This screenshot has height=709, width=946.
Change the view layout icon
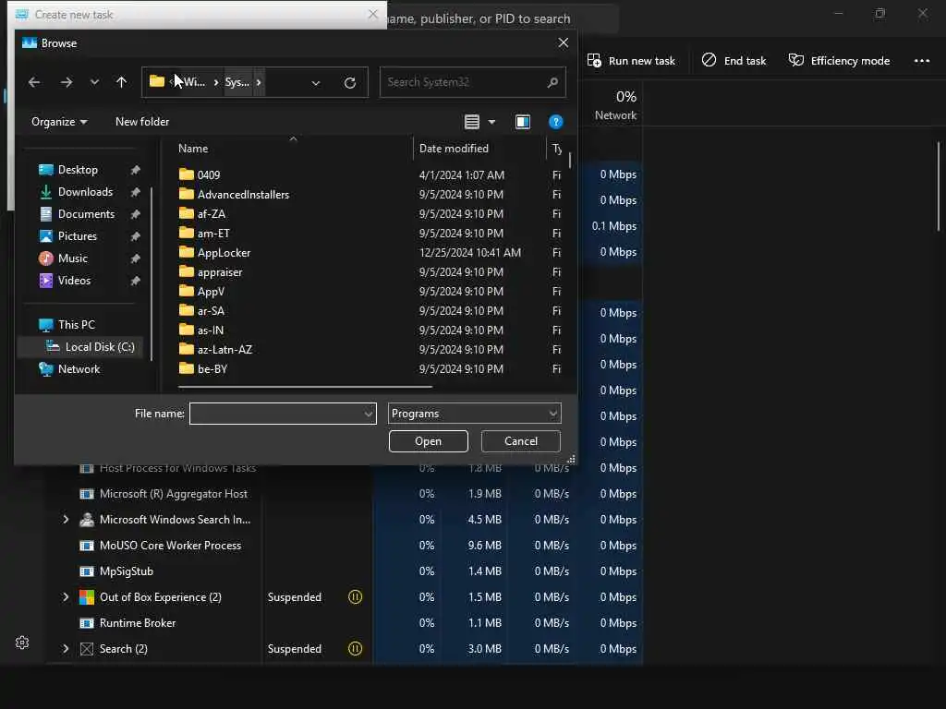472,122
